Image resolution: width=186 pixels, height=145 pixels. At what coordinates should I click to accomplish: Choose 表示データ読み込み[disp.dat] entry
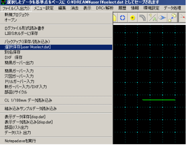click(x=56, y=122)
